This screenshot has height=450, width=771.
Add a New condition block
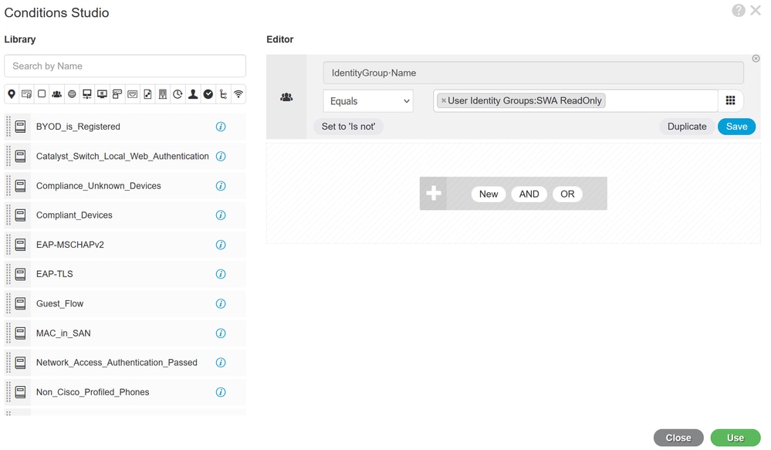[489, 194]
